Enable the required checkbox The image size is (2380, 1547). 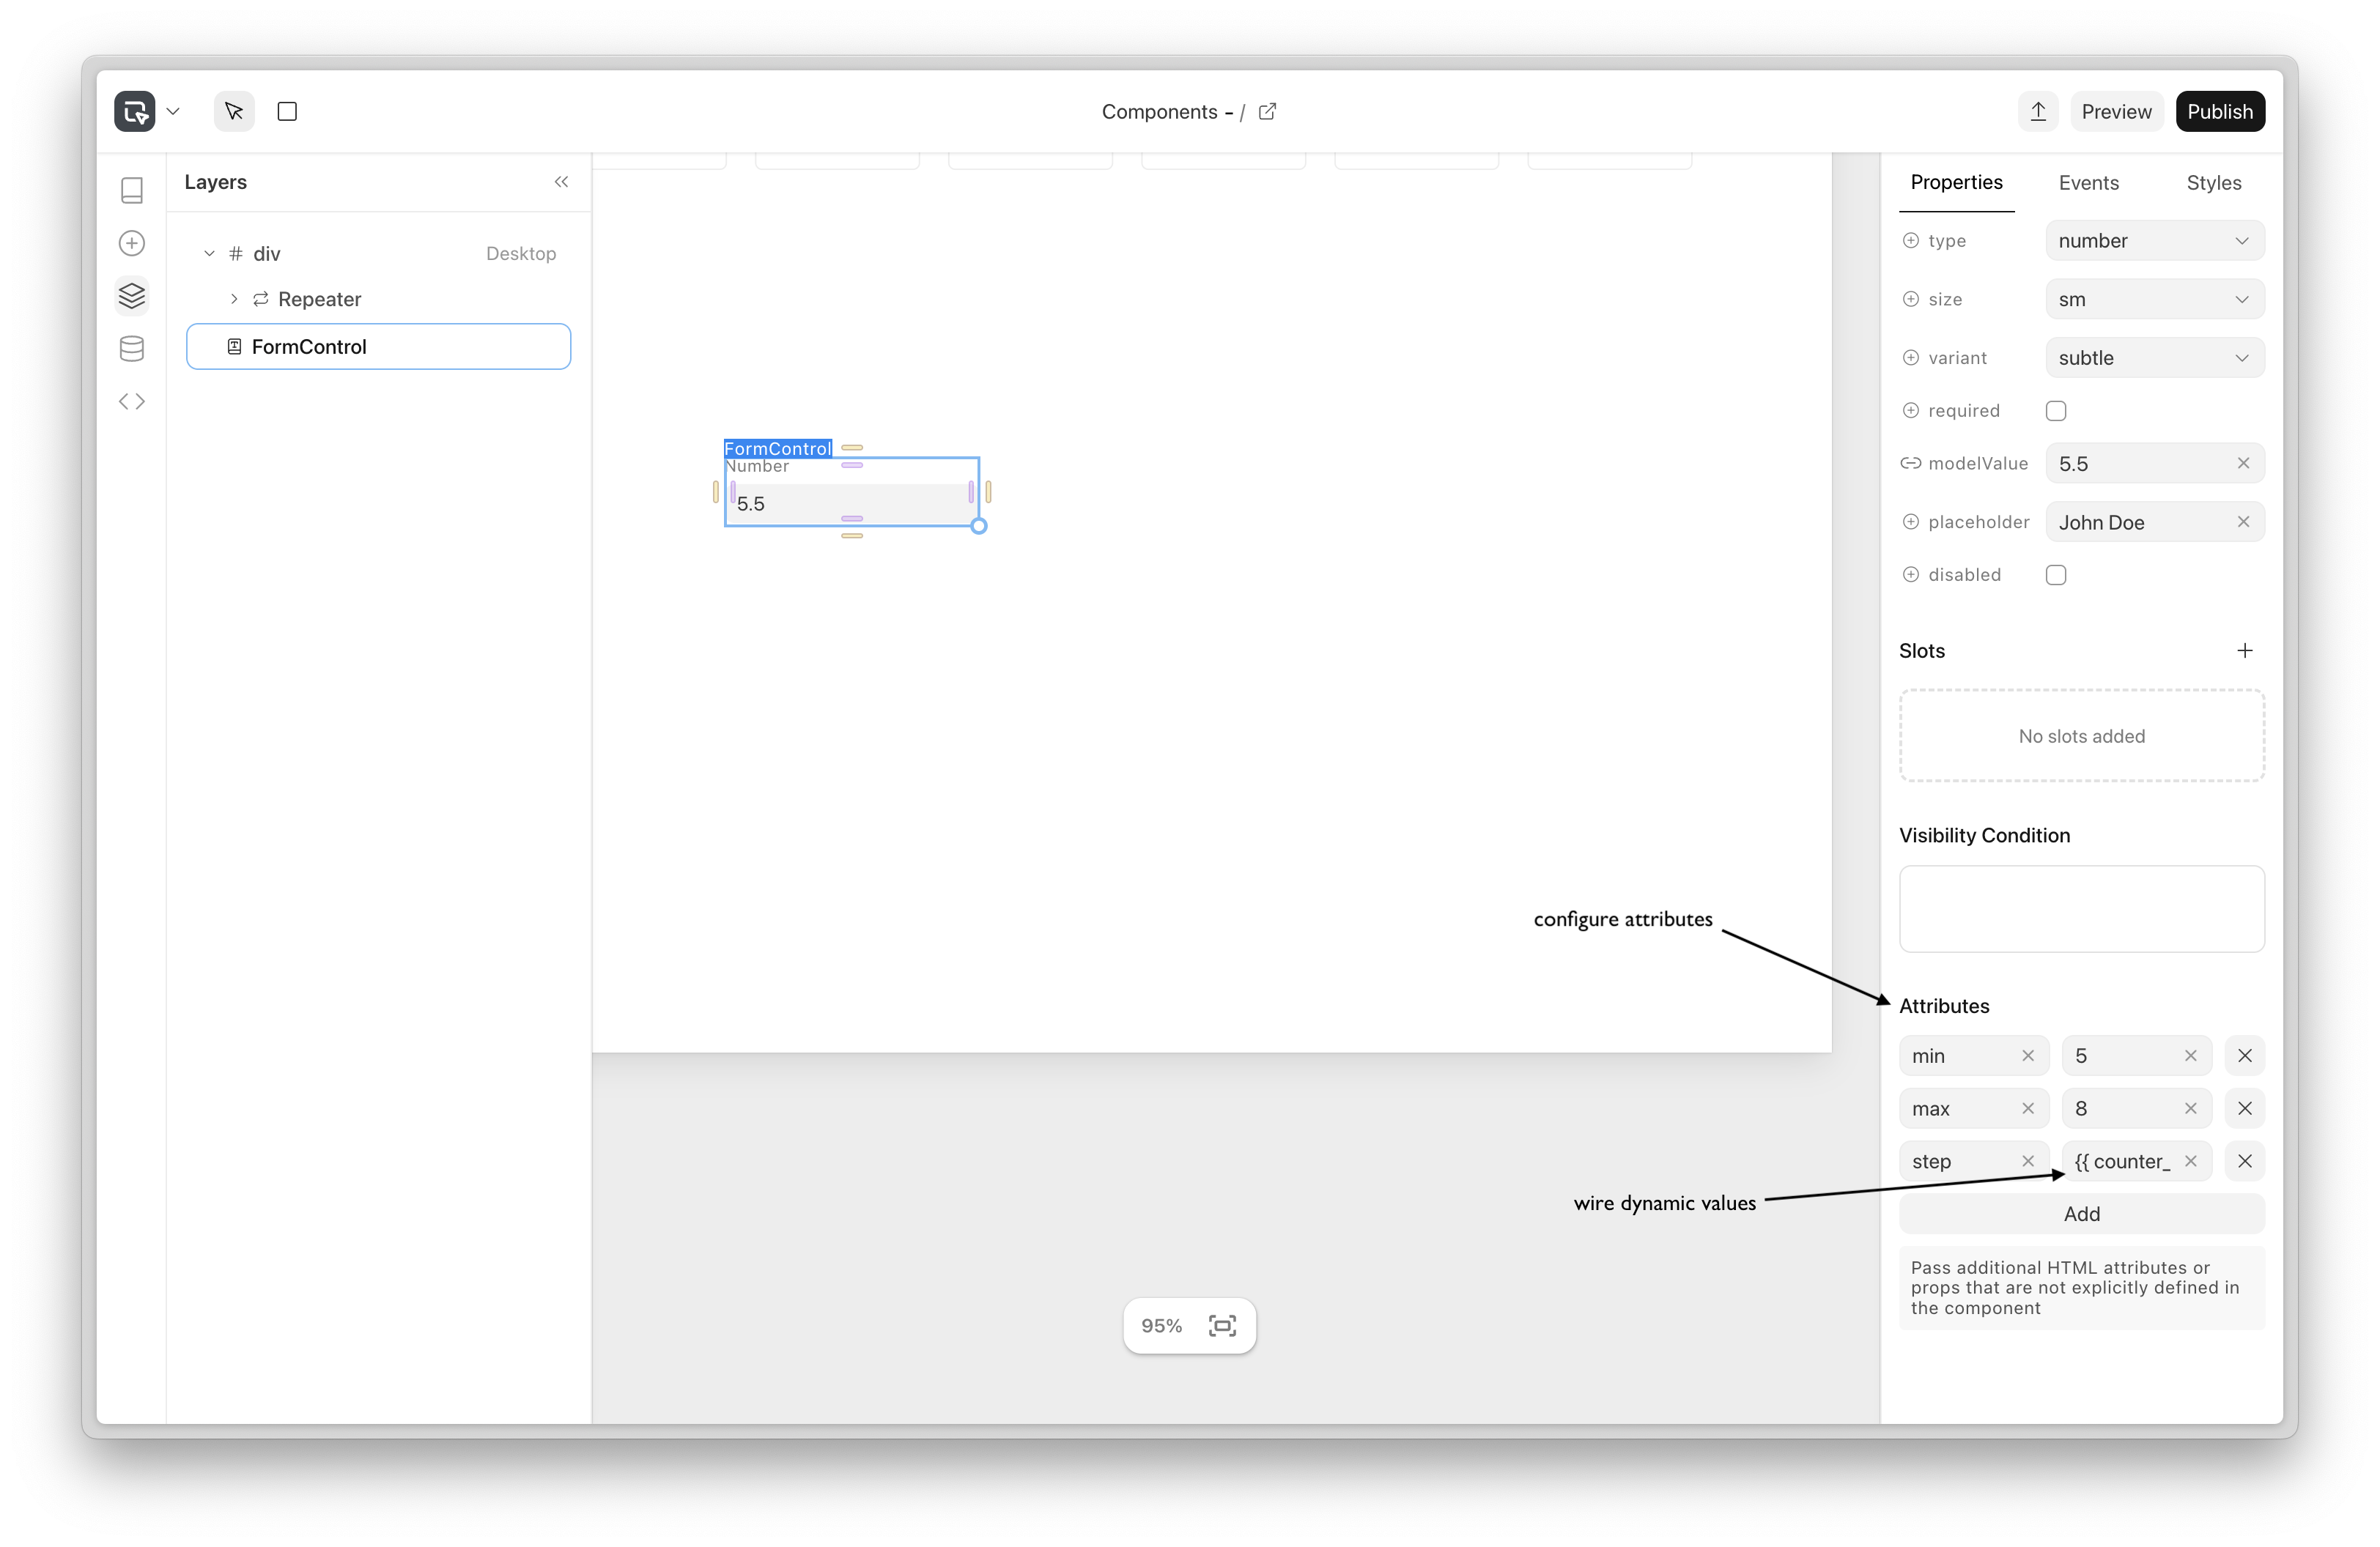(2056, 411)
